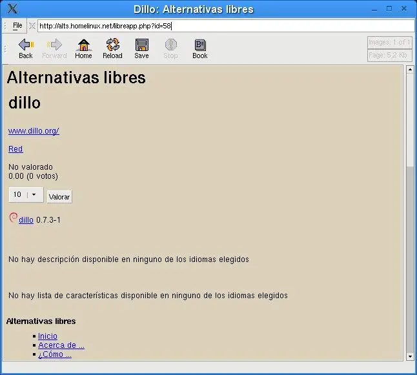Follow the www.dillo.org/ link
This screenshot has height=375, width=417.
[34, 131]
